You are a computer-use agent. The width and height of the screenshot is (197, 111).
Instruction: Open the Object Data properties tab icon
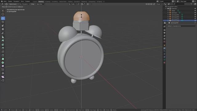[x=164, y=60]
